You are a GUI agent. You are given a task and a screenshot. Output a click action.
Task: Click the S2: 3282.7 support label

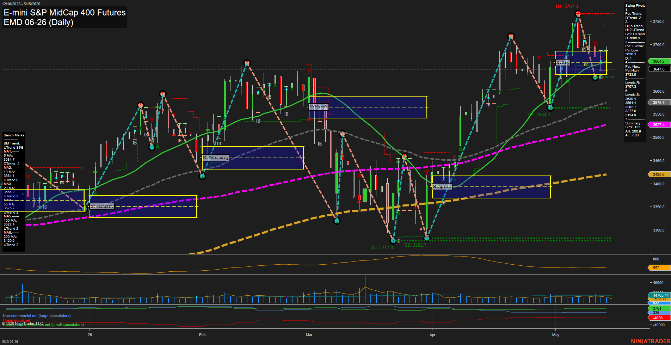tap(415, 245)
